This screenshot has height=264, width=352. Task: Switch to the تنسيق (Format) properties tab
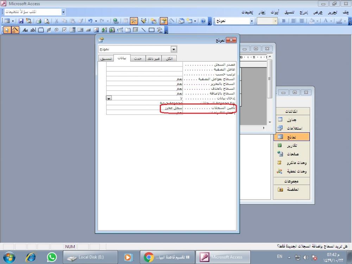tap(106, 58)
